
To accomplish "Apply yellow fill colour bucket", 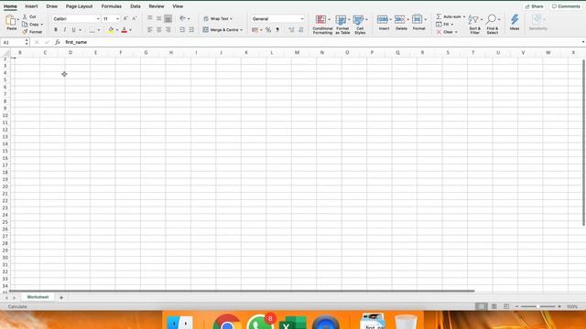I will coord(111,30).
